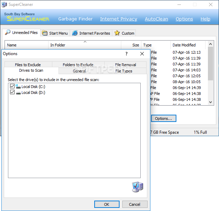Click the star icon on Custom tab

pos(117,33)
